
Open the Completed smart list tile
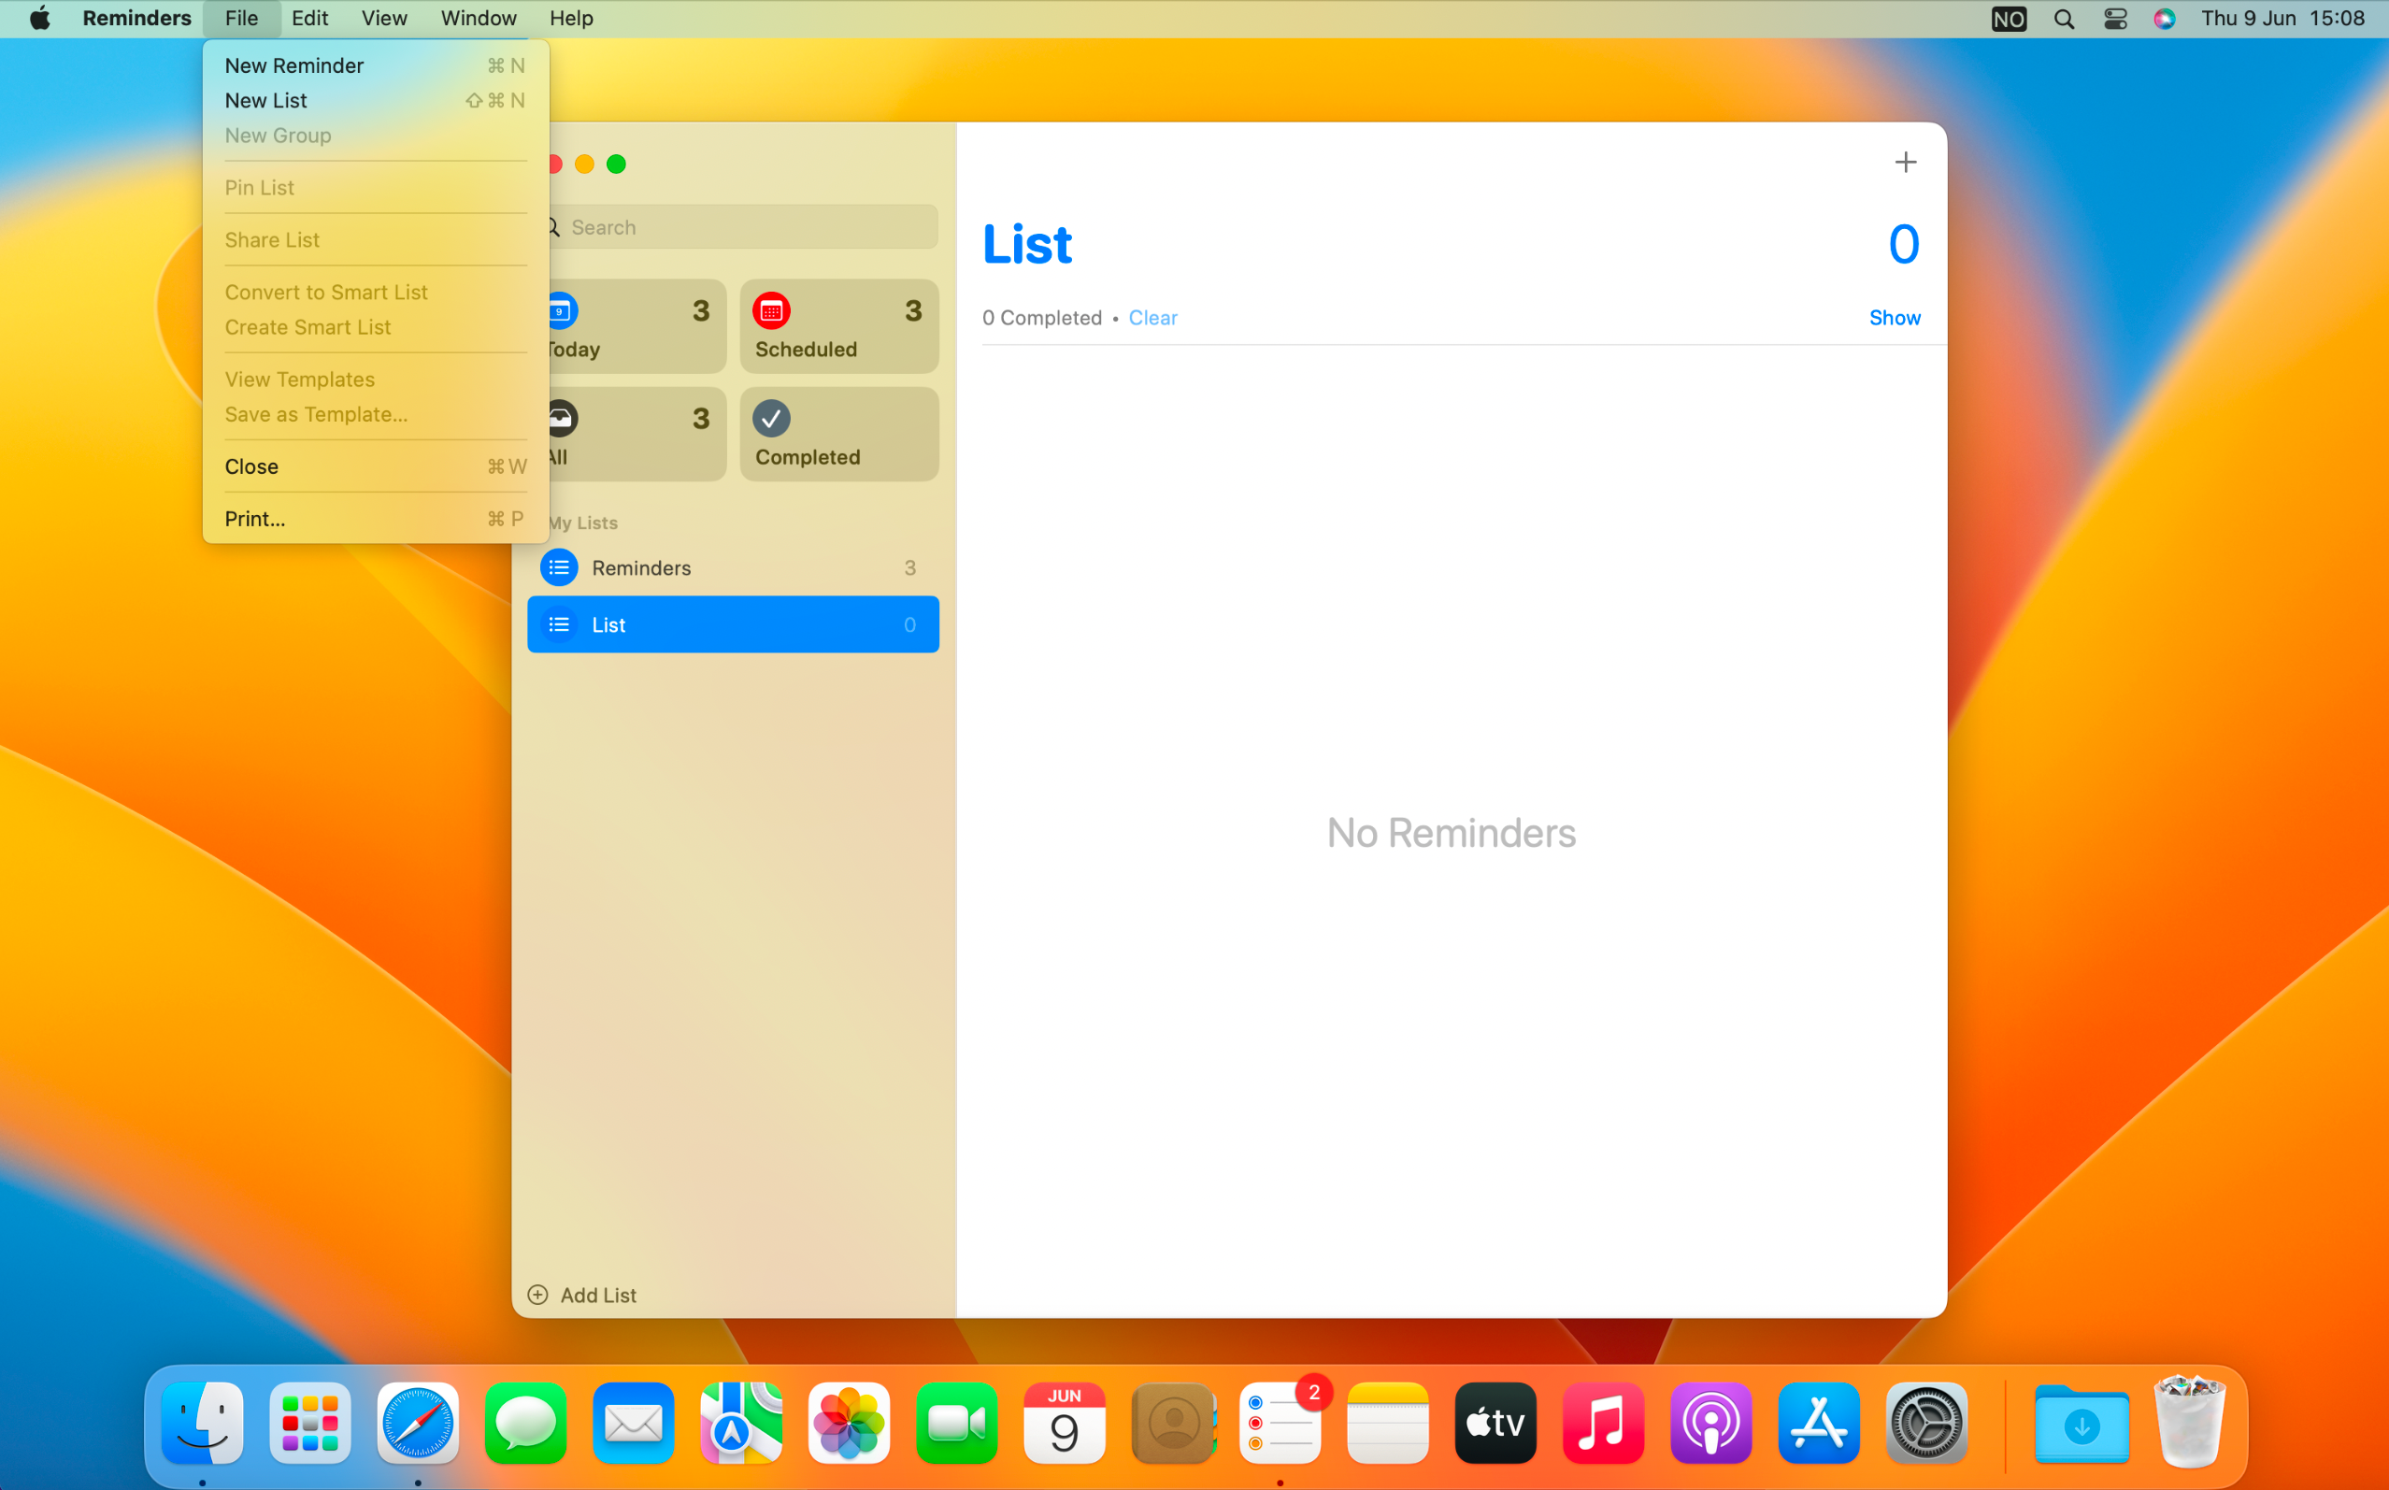click(838, 434)
